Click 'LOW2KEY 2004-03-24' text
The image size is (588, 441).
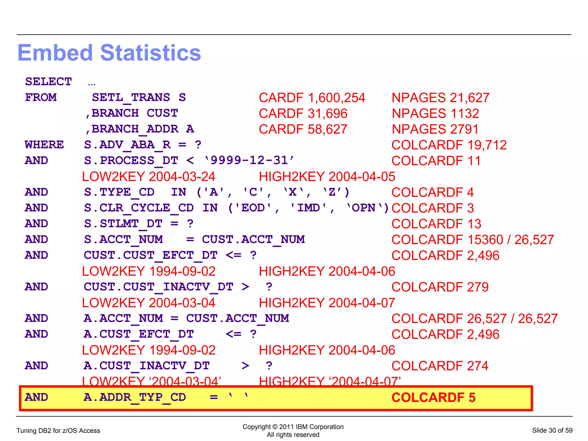[148, 177]
